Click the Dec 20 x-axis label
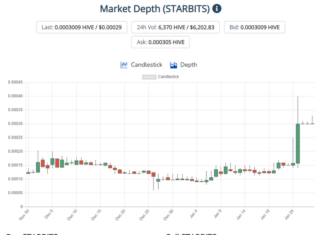Image resolution: width=333 pixels, height=235 pixels. 120,215
